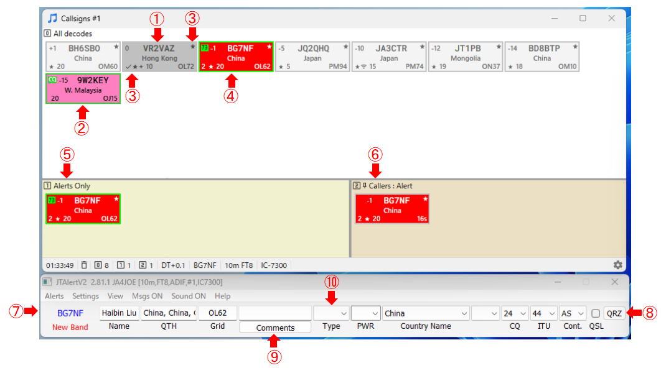Click the blue BG7NF callsign in JTAlert
This screenshot has width=661, height=368.
[x=70, y=313]
